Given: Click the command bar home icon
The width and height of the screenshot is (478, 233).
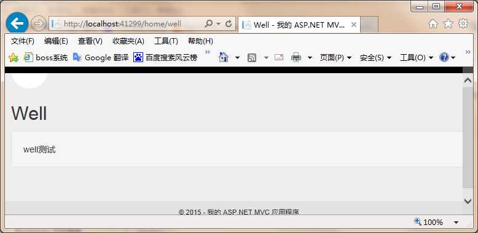Looking at the screenshot, I should point(224,57).
